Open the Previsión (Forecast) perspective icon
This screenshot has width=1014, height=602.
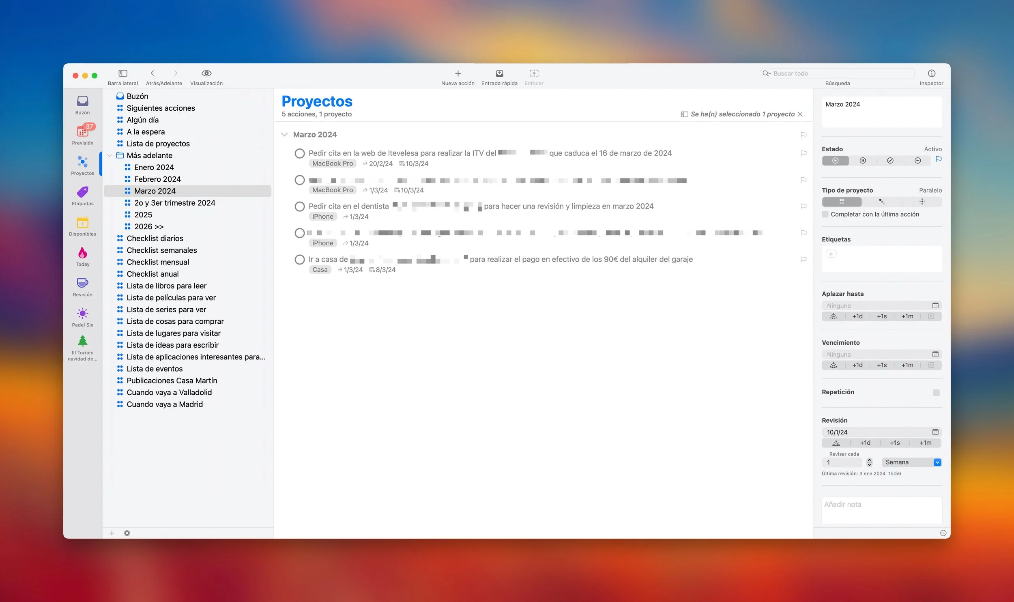[82, 131]
